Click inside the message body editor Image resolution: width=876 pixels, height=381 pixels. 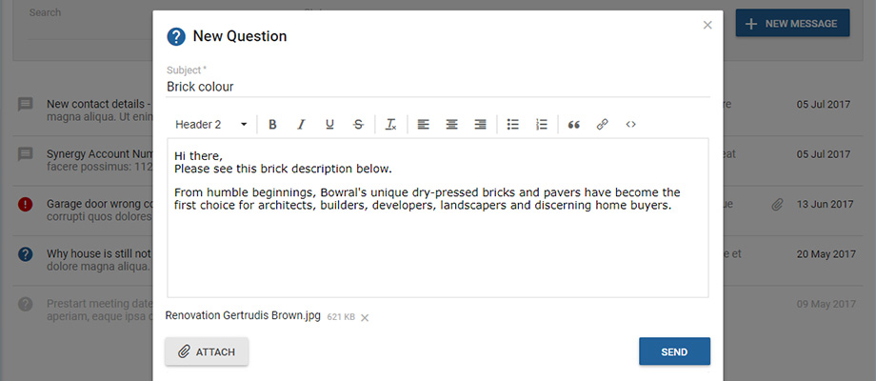(438, 248)
